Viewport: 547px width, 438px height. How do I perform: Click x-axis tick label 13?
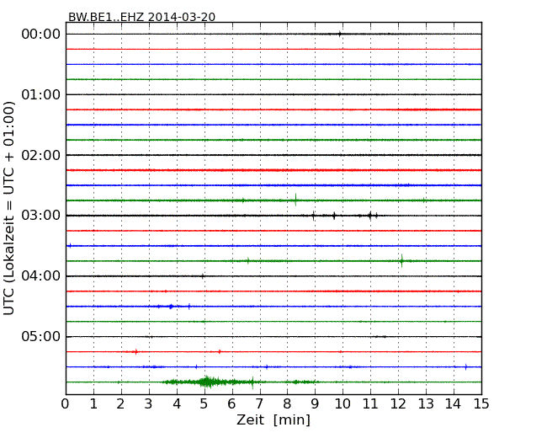[x=426, y=404]
